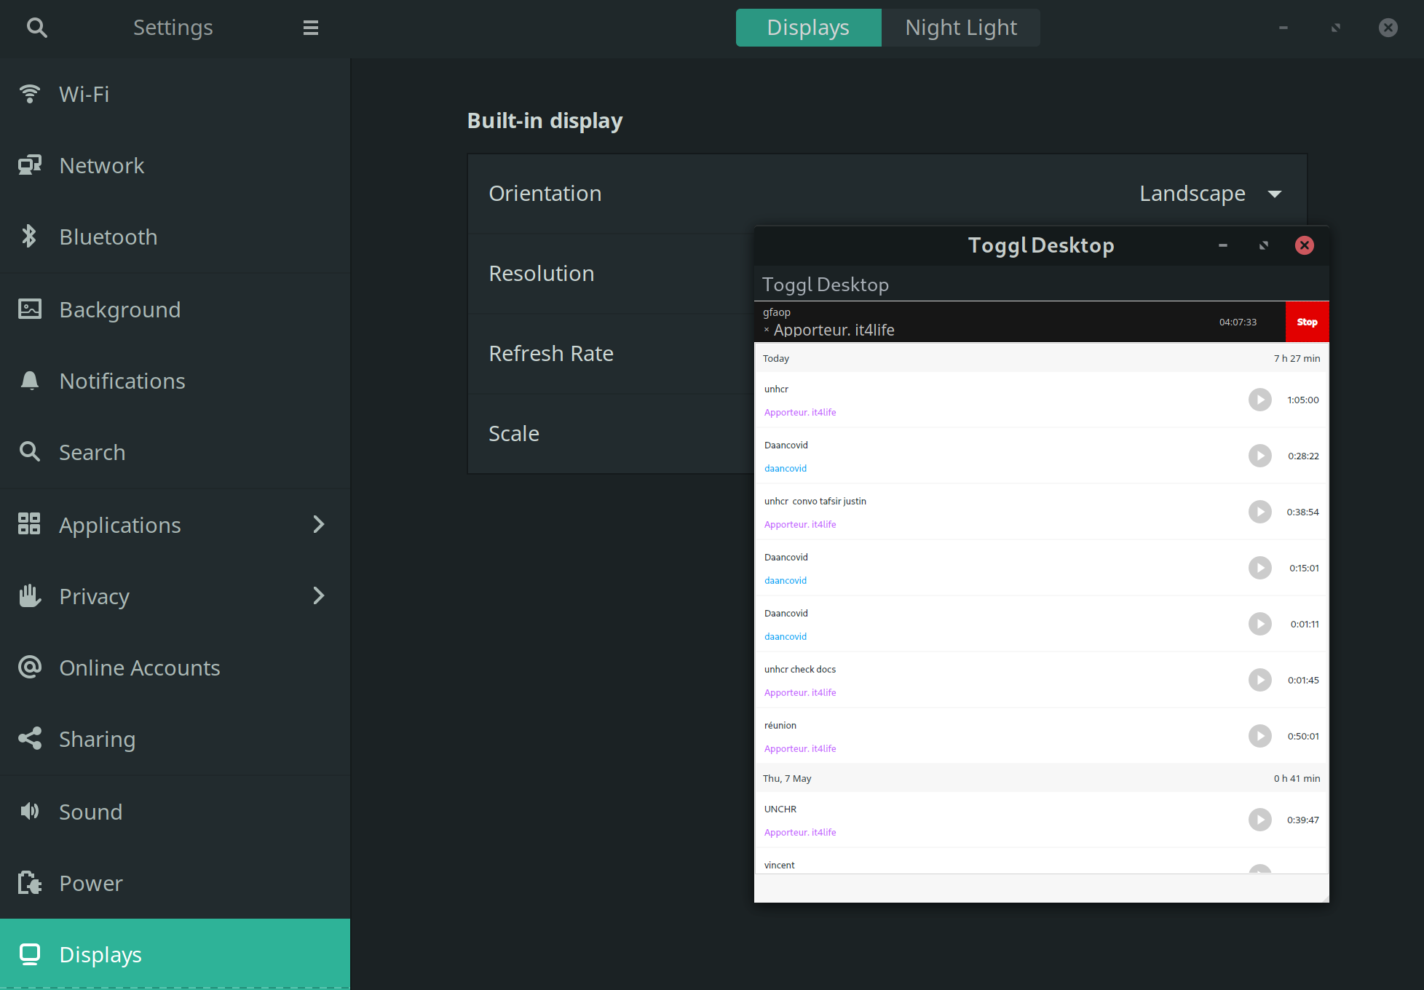
Task: Open the Settings hamburger menu
Action: (311, 28)
